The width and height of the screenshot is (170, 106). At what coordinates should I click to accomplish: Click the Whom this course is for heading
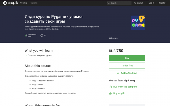42,105
